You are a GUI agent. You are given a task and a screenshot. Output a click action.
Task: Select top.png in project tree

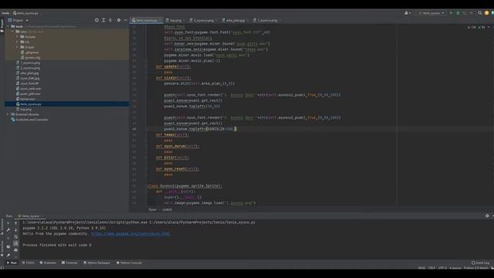pyautogui.click(x=24, y=110)
